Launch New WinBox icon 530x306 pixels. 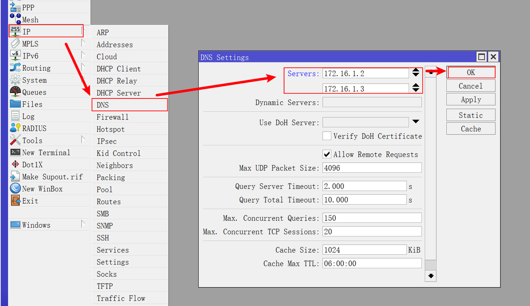(15, 189)
